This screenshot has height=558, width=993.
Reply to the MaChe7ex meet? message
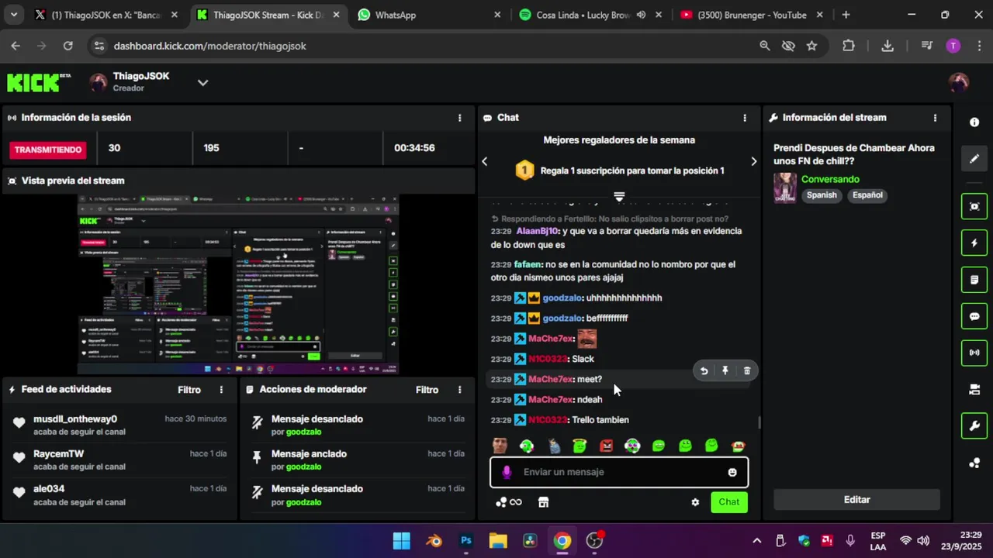pos(704,370)
